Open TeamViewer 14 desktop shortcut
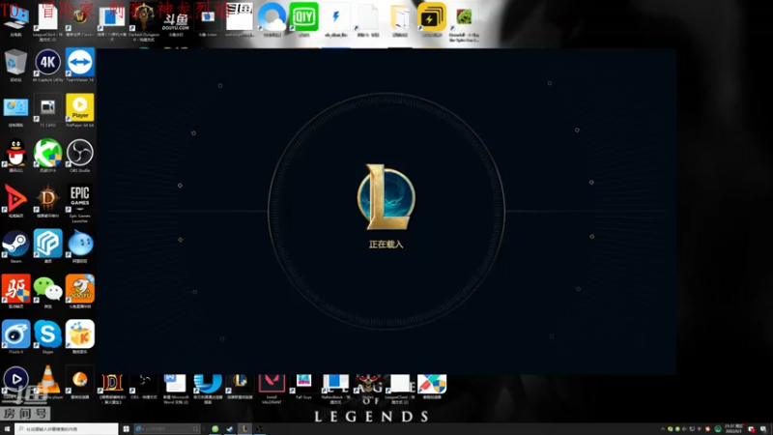773x435 pixels. [80, 63]
